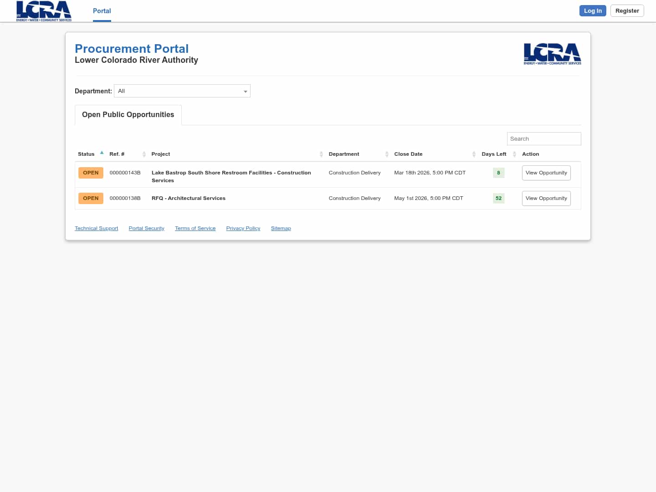The width and height of the screenshot is (656, 492).
Task: Open the Department filter dropdown showing All
Action: [182, 91]
